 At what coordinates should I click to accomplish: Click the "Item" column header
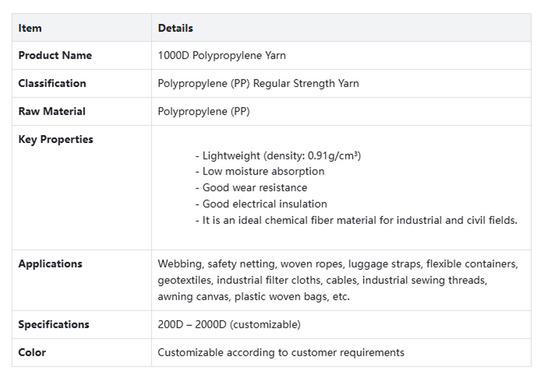pyautogui.click(x=30, y=28)
